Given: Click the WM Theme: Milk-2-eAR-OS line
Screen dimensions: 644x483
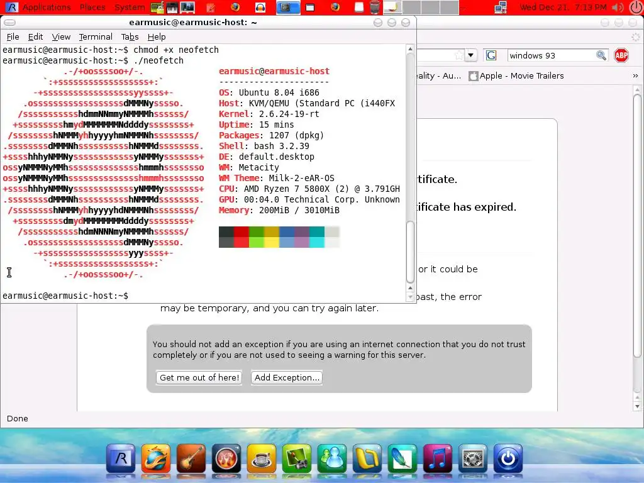Looking at the screenshot, I should tap(277, 178).
